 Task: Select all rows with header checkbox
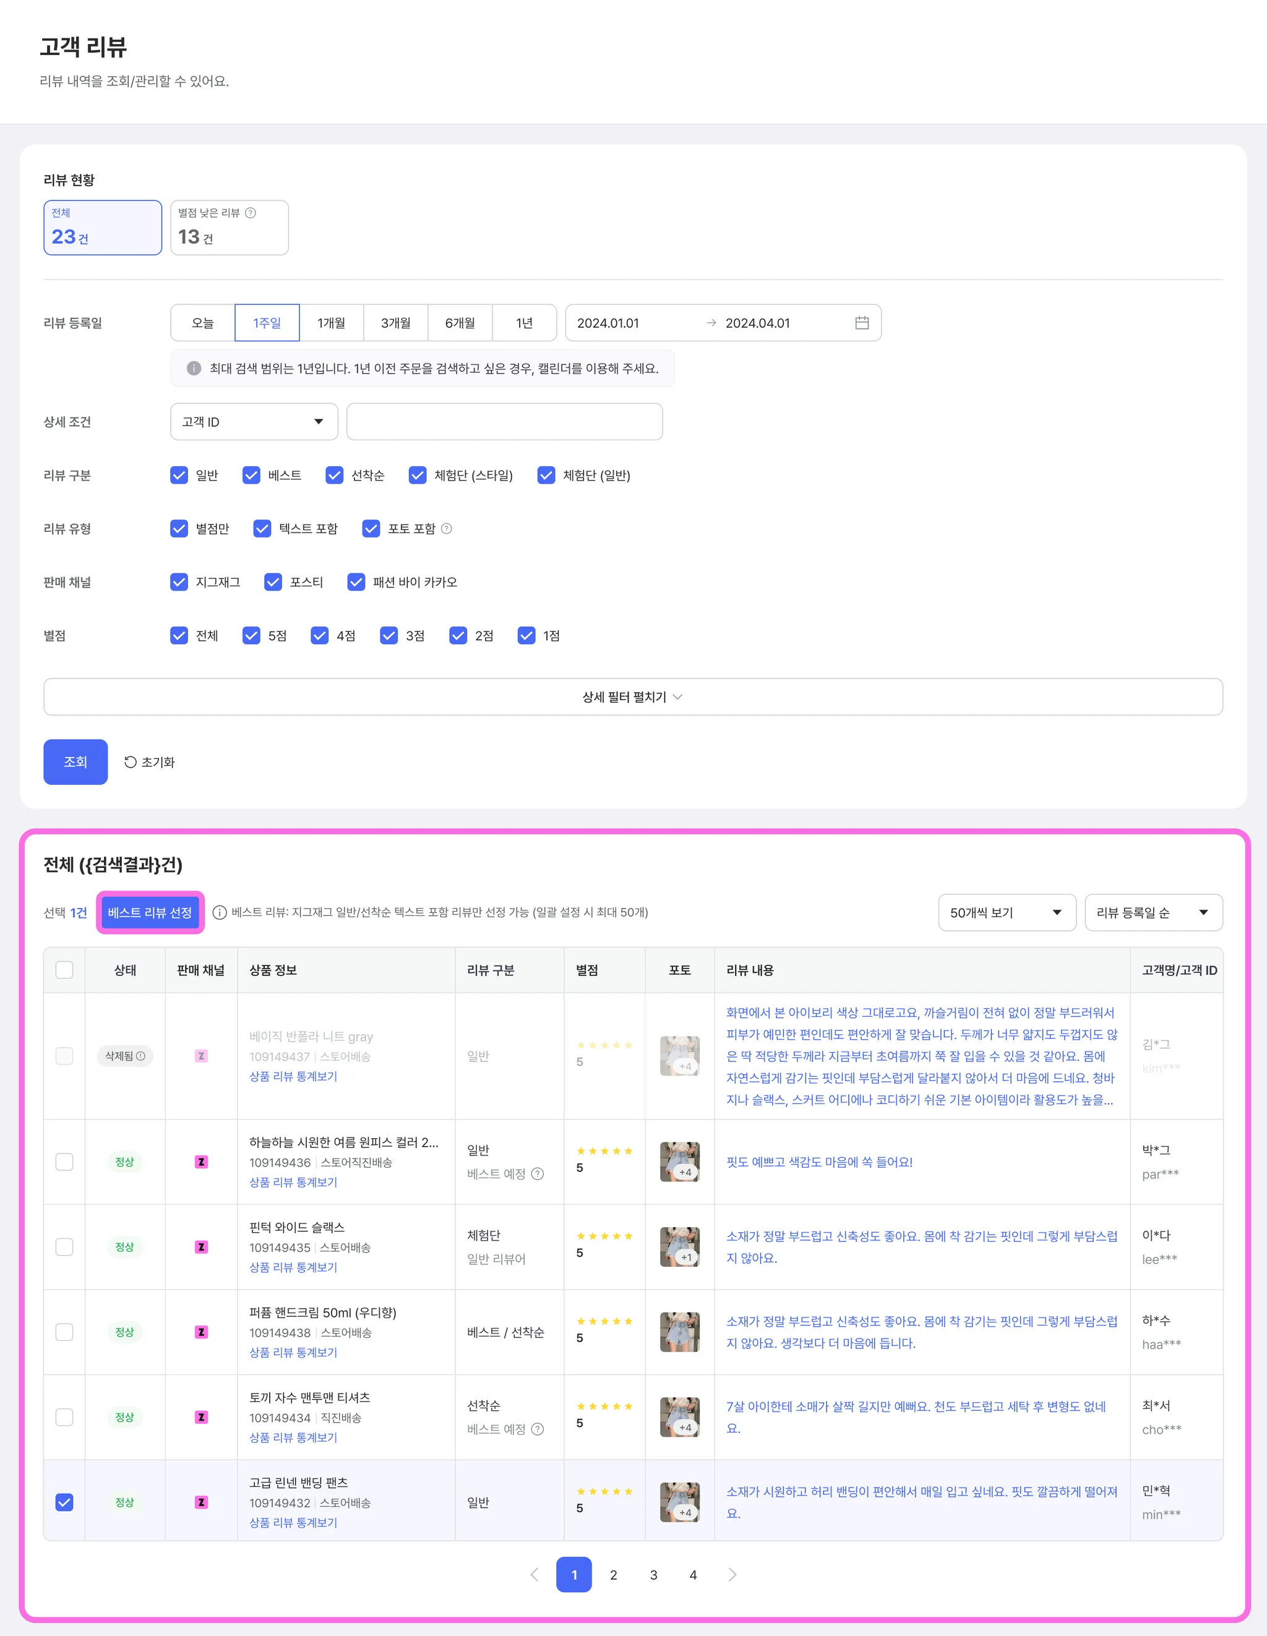pos(64,970)
